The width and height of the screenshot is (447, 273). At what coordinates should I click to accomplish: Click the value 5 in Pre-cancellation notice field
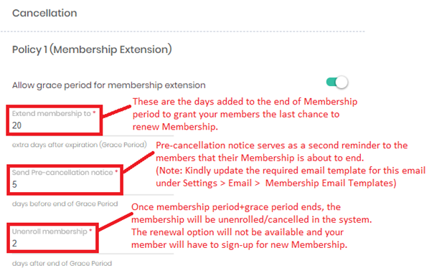click(x=14, y=184)
